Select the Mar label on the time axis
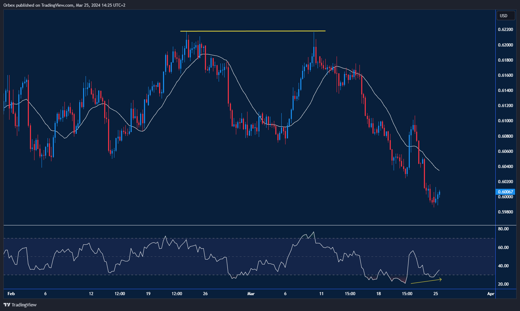This screenshot has width=520, height=311. 251,293
